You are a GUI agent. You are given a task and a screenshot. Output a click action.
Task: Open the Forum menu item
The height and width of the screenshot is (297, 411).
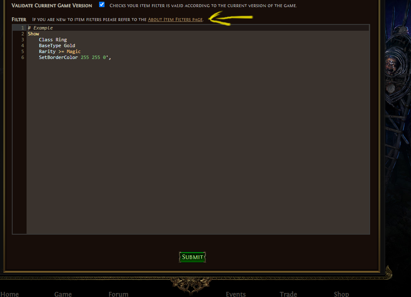[118, 294]
